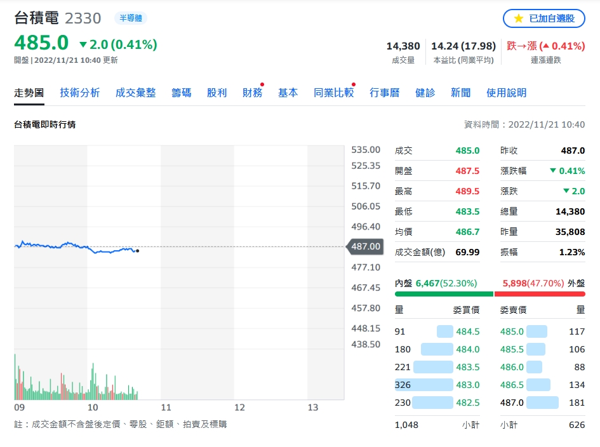Image resolution: width=600 pixels, height=447 pixels.
Task: Click the gold star watchlist icon
Action: pos(519,18)
